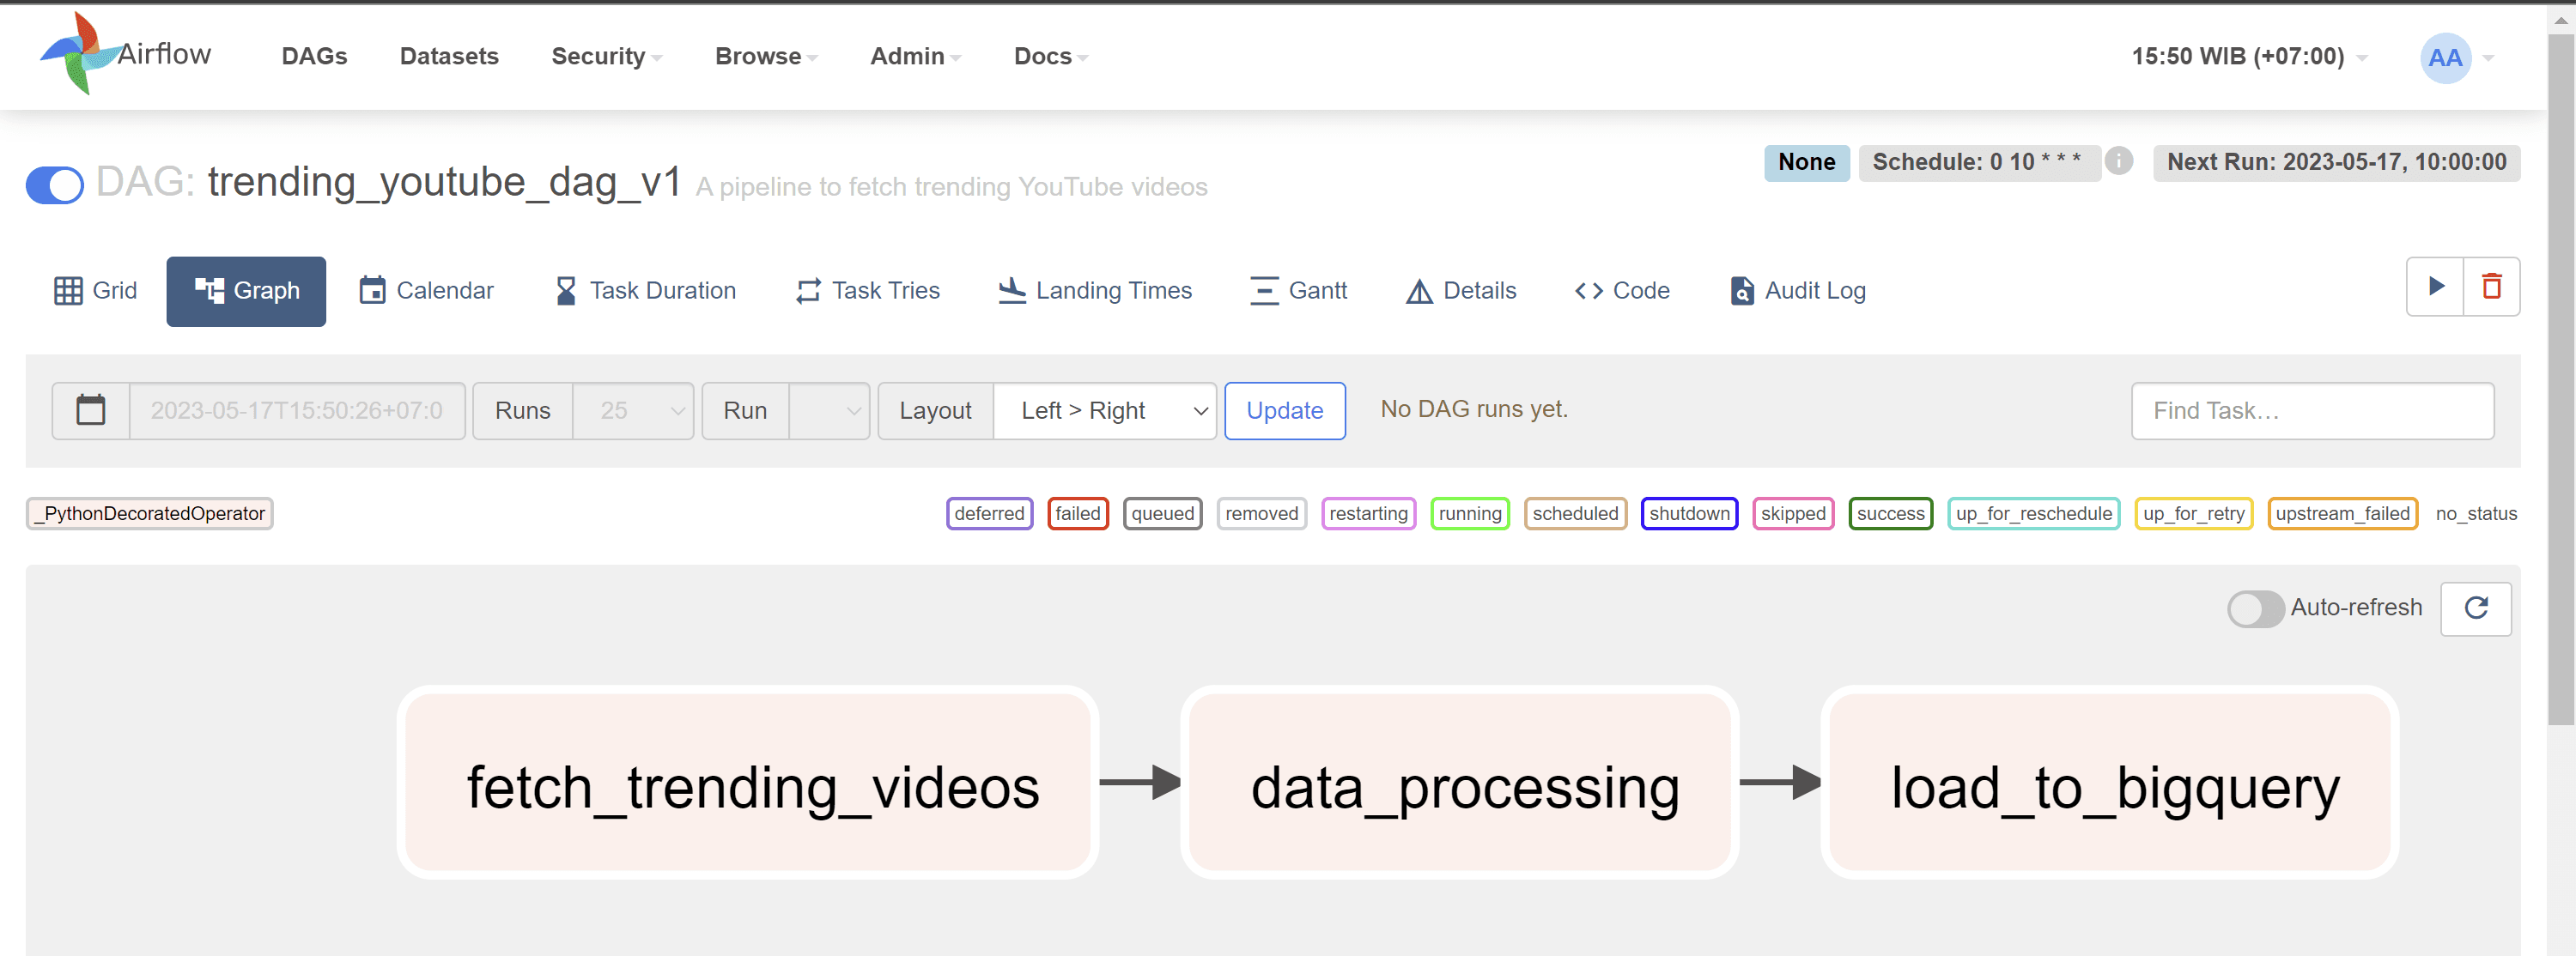Delete the DAG with trash icon

pos(2491,287)
